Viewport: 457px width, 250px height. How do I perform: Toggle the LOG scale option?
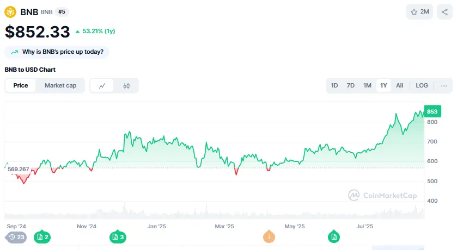(422, 85)
